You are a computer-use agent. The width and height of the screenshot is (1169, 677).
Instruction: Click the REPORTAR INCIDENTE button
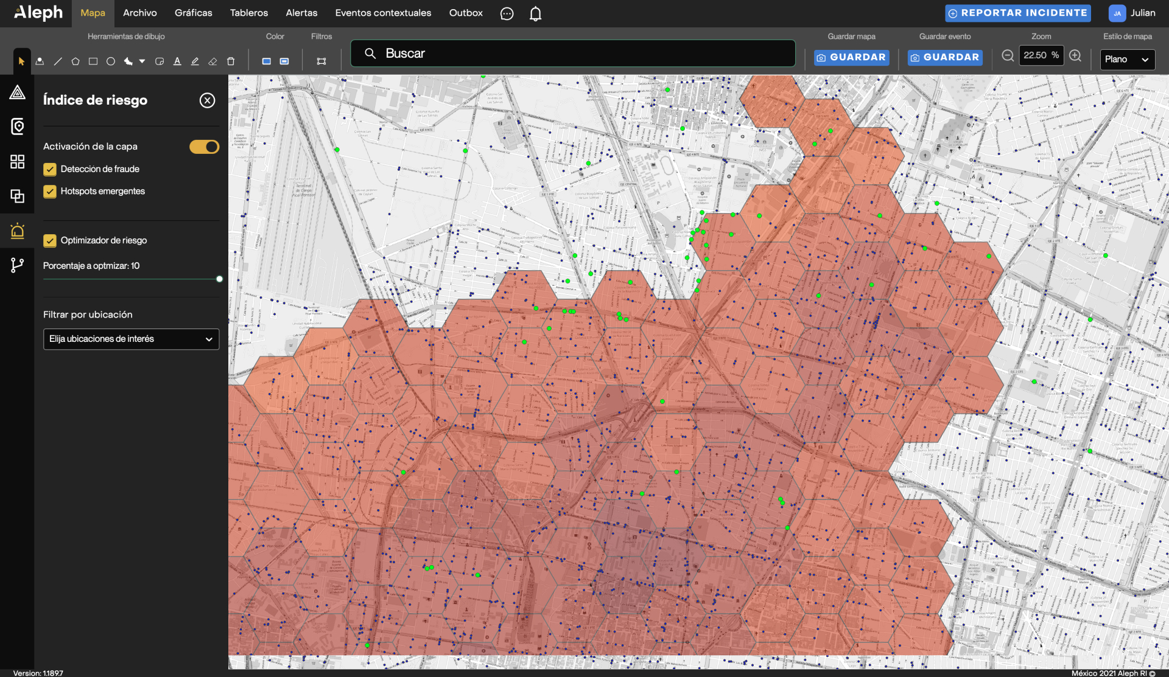pyautogui.click(x=1018, y=13)
